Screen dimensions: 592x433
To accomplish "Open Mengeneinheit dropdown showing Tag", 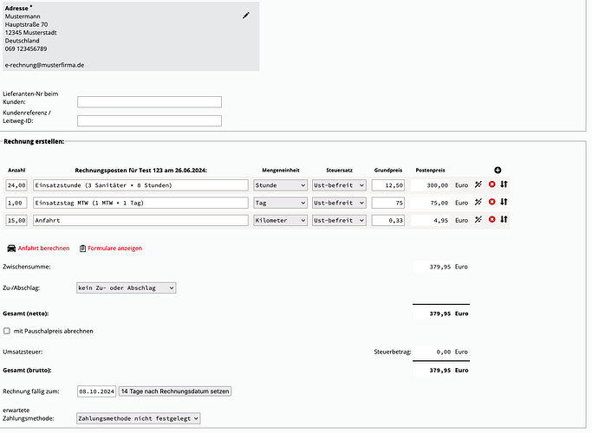I will 280,203.
